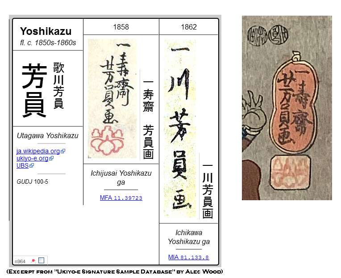Click the 1862 signature sample image

[x=180, y=128]
